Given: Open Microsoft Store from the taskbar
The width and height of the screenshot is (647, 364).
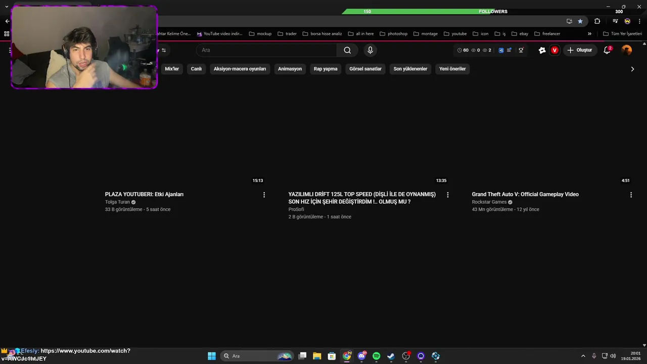Looking at the screenshot, I should pos(332,356).
